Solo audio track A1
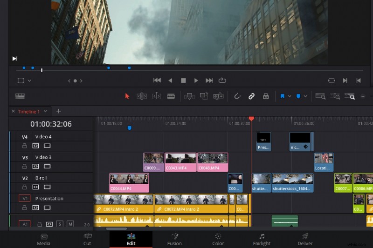Viewport: 373px width, 248px height. click(60, 224)
